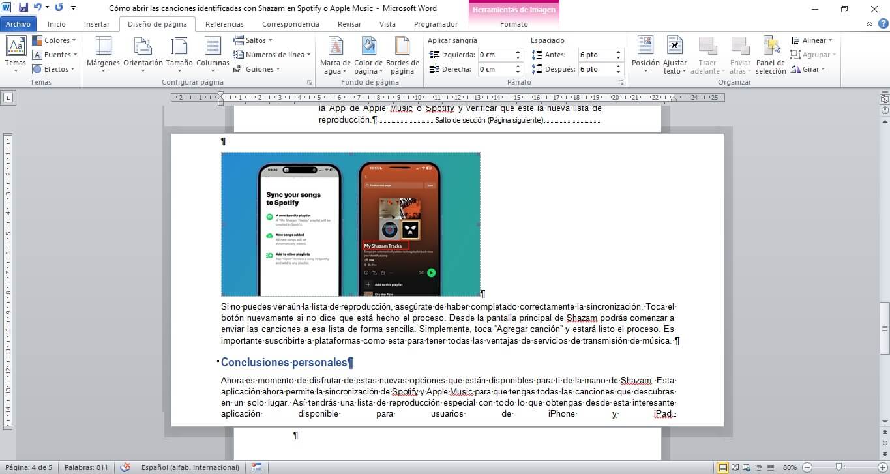Switch to Print Layout view

[x=722, y=467]
